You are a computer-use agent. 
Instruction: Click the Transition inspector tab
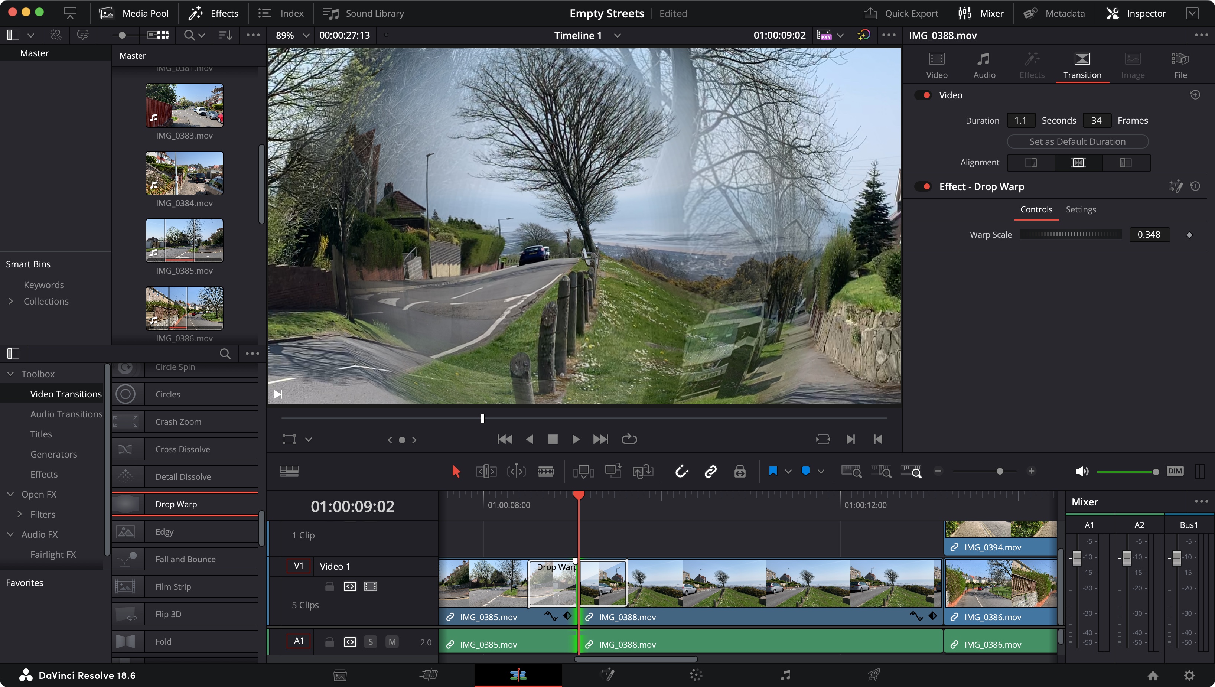point(1081,64)
